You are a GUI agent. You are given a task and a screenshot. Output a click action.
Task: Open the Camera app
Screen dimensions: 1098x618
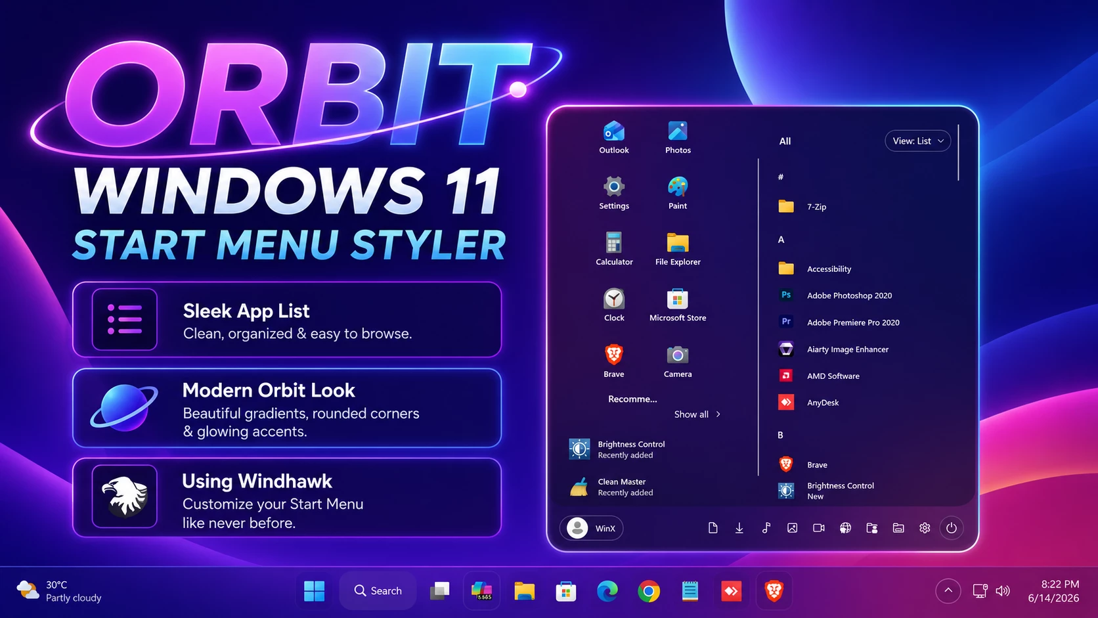click(x=678, y=361)
